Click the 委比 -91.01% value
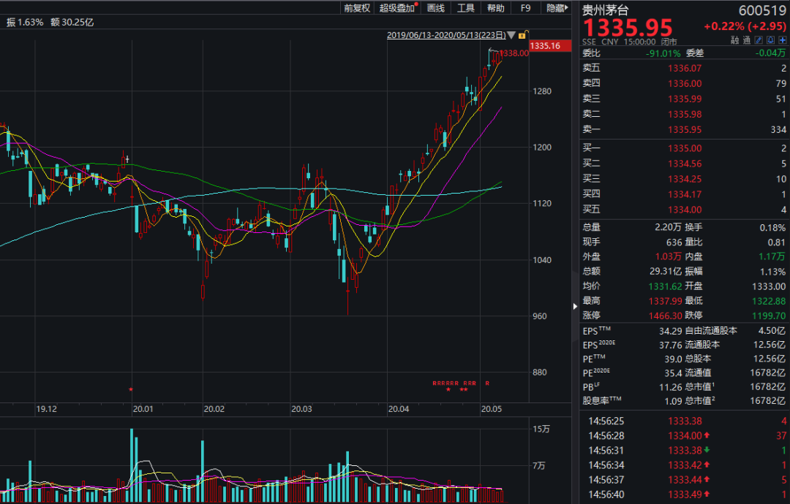 663,53
